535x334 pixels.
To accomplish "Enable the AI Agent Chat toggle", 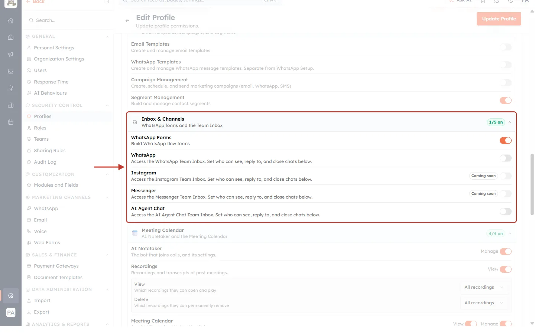I will (x=506, y=212).
